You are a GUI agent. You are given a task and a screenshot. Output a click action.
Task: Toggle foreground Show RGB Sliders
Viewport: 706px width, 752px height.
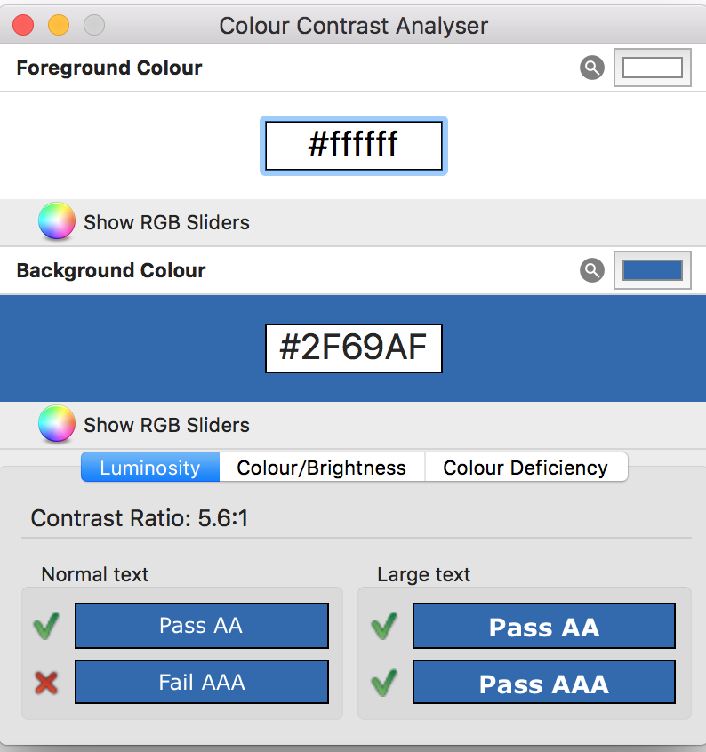[166, 222]
